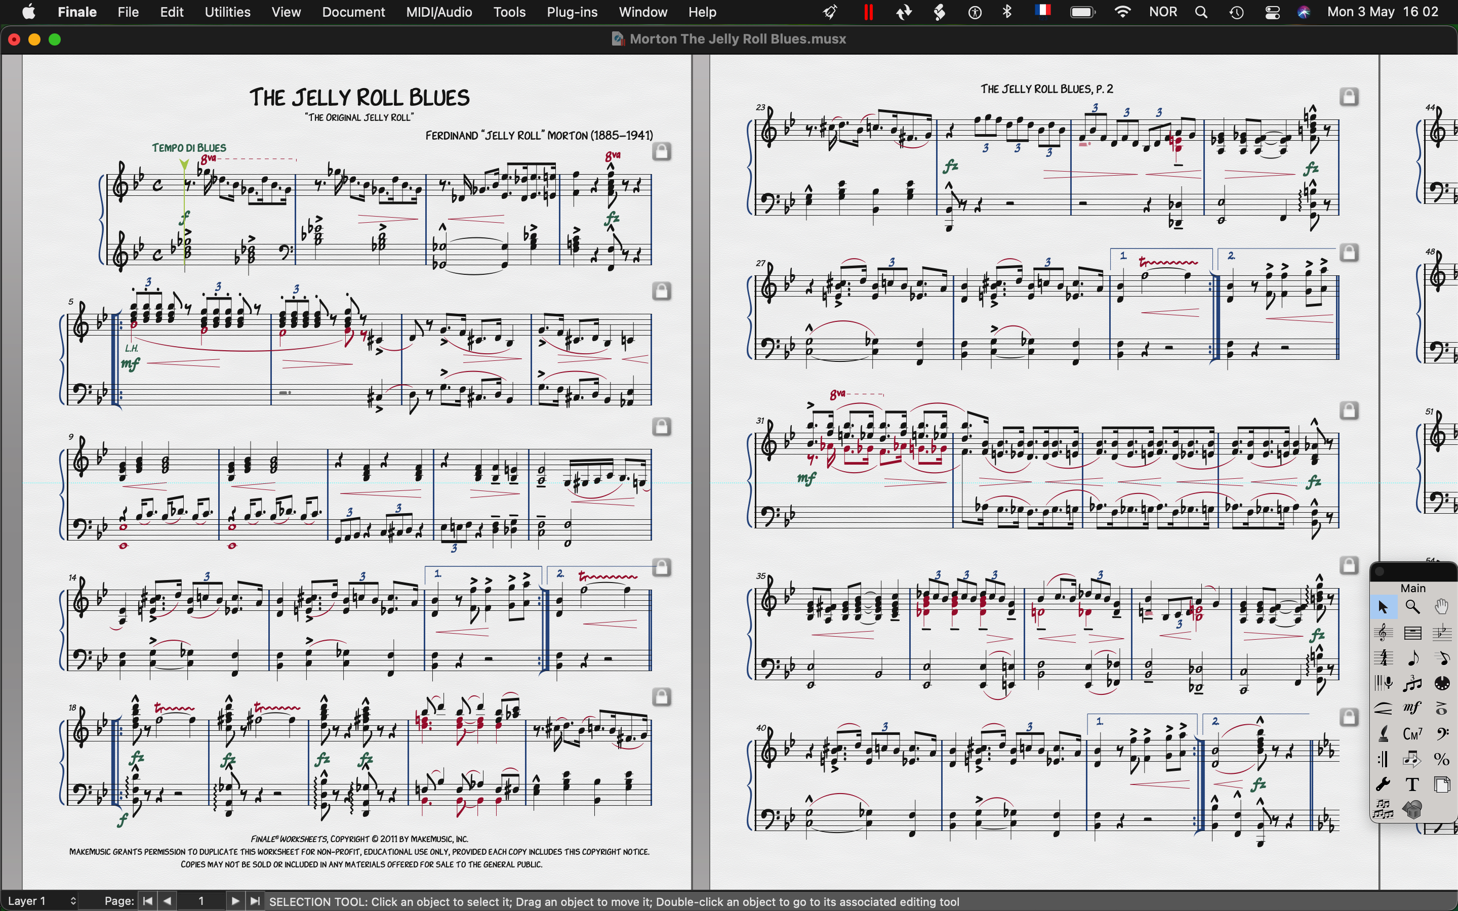1458x911 pixels.
Task: Select the Hand Grabber tool
Action: [1442, 607]
